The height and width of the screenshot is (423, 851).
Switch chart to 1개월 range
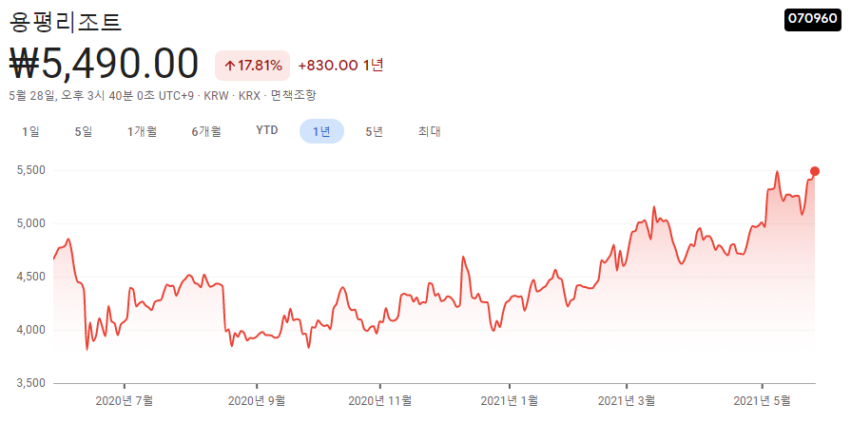(143, 131)
